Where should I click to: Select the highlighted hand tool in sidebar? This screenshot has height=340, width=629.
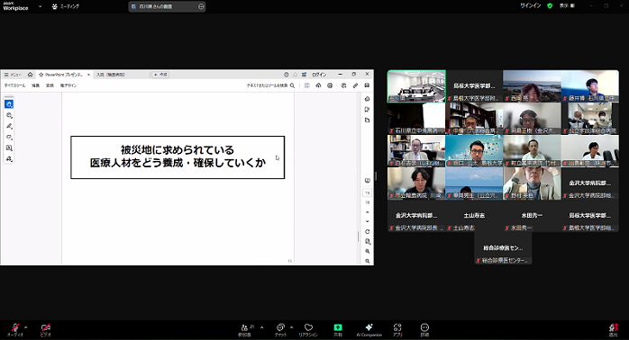tap(9, 104)
